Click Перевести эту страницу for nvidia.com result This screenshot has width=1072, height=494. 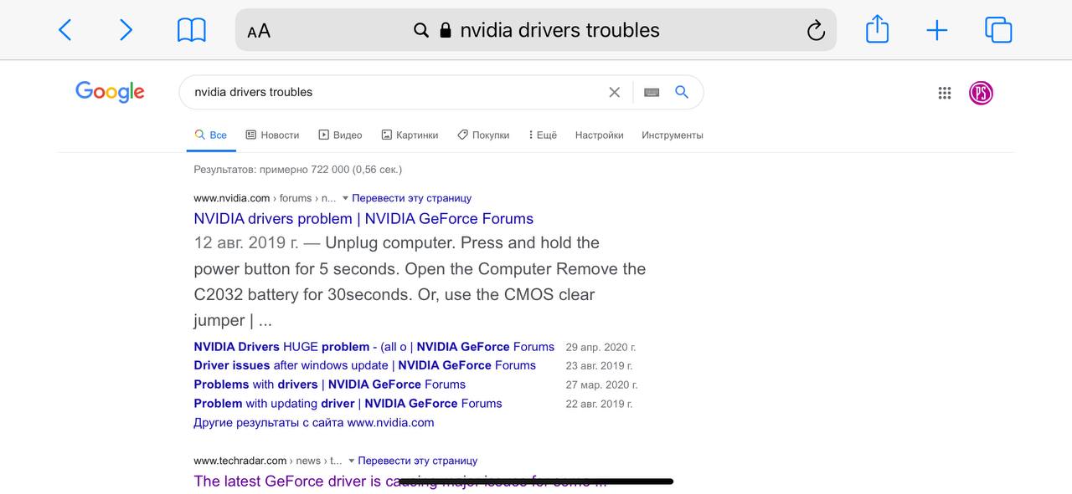tap(411, 198)
